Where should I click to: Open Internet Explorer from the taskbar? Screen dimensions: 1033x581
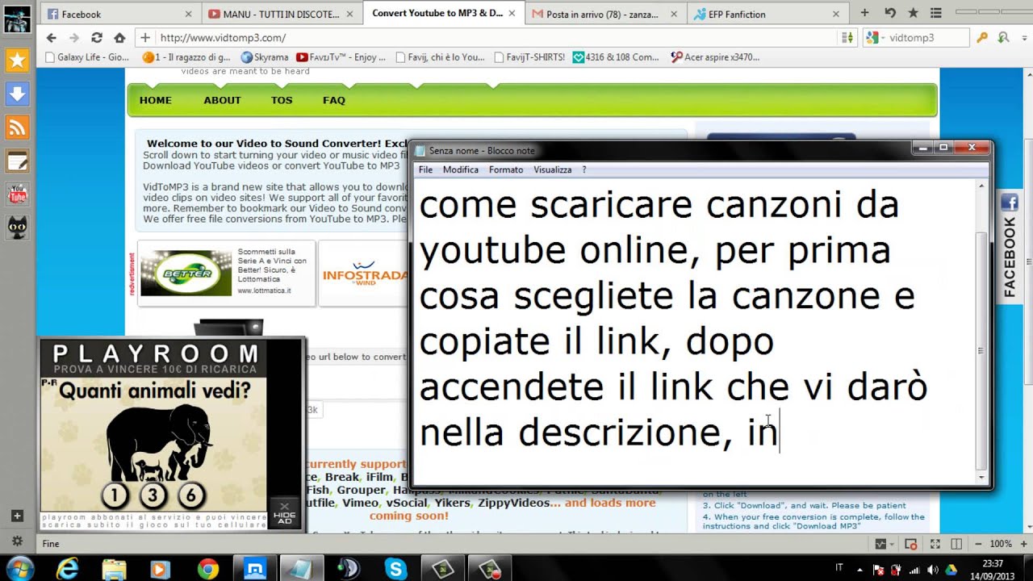(69, 569)
